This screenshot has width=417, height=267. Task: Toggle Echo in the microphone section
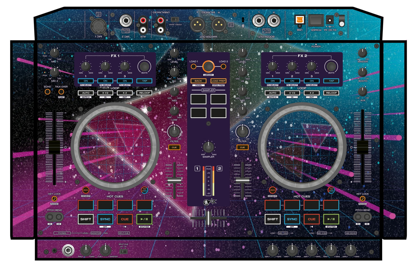coord(47,92)
